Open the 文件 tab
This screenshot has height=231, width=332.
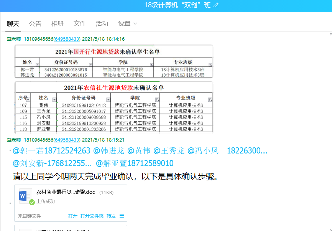click(80, 24)
